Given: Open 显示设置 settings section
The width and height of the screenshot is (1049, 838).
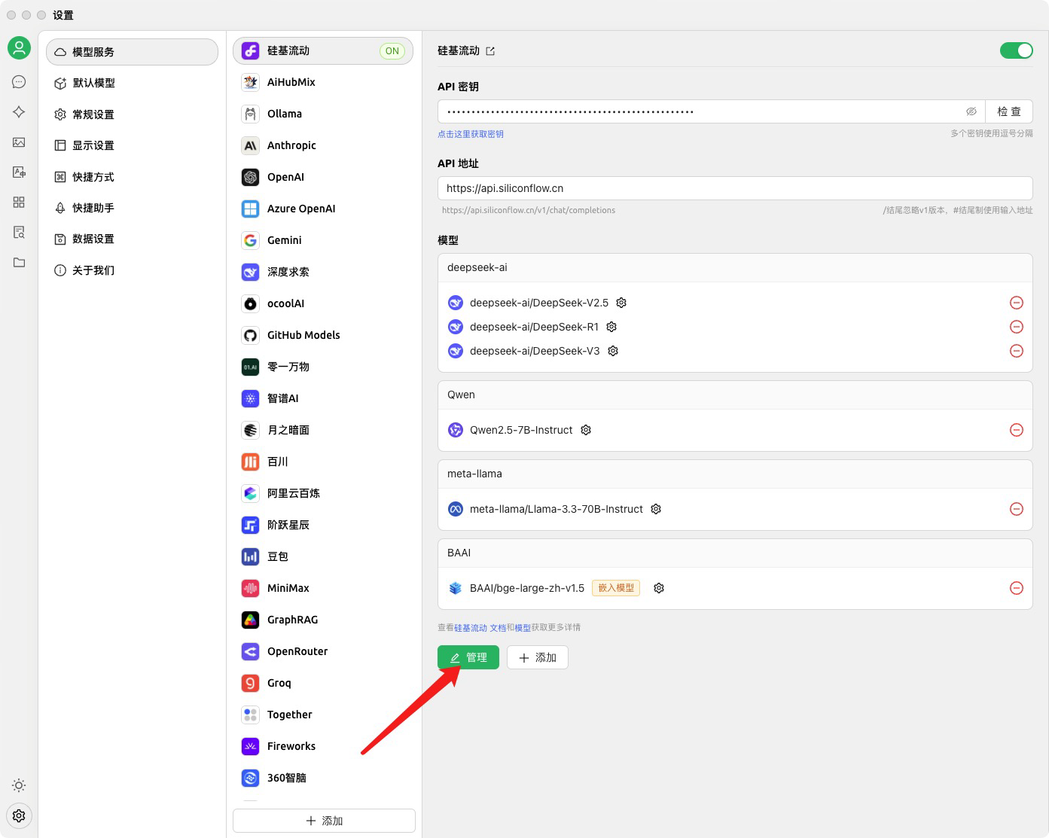Looking at the screenshot, I should click(x=132, y=145).
